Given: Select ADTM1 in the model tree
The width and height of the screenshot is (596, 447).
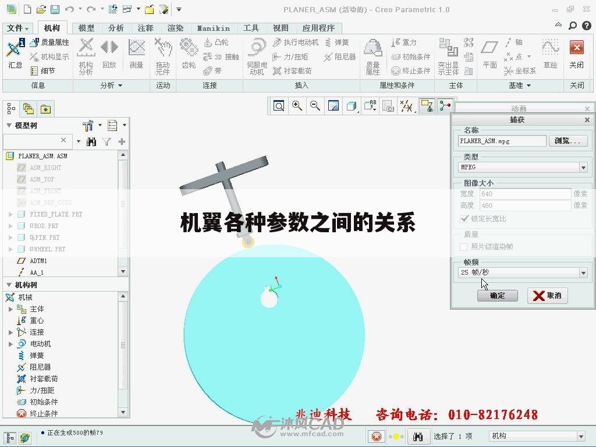Looking at the screenshot, I should pyautogui.click(x=38, y=261).
